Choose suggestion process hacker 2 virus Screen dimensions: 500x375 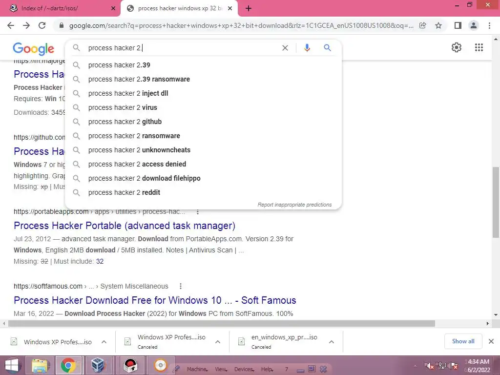click(204, 107)
